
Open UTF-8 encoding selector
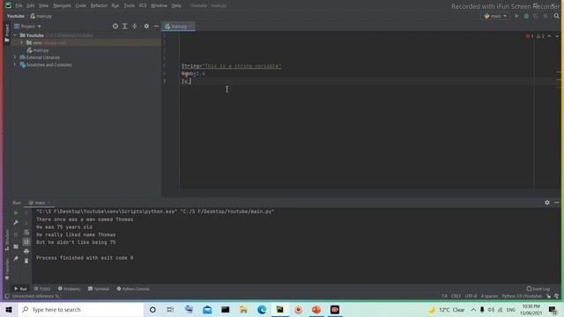[x=471, y=296]
